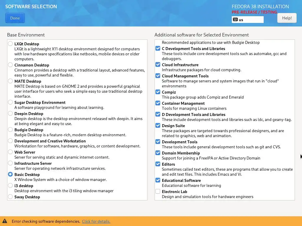Click 'Error checking software dependencies.' message

46,221
